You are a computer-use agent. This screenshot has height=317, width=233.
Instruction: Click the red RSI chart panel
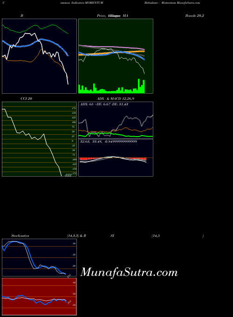(x=40, y=296)
